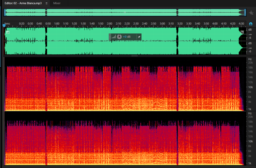Click the Fade In handle on the waveform
The width and height of the screenshot is (256, 168).
pyautogui.click(x=8, y=32)
